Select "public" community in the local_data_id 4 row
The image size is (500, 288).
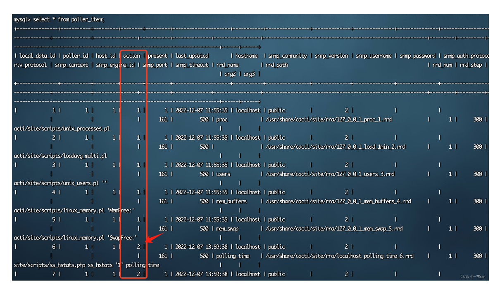pos(276,192)
